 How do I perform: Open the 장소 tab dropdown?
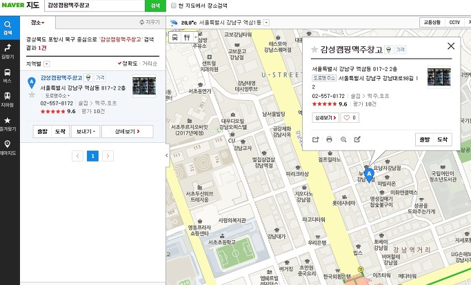point(38,23)
